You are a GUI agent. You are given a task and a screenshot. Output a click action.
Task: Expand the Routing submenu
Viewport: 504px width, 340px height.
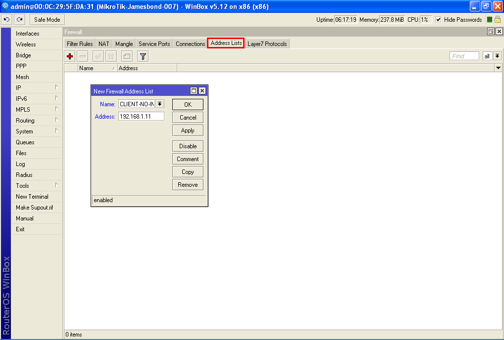(x=37, y=120)
